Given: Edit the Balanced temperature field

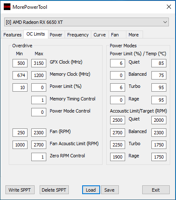Looking at the screenshot, I should click(159, 75).
